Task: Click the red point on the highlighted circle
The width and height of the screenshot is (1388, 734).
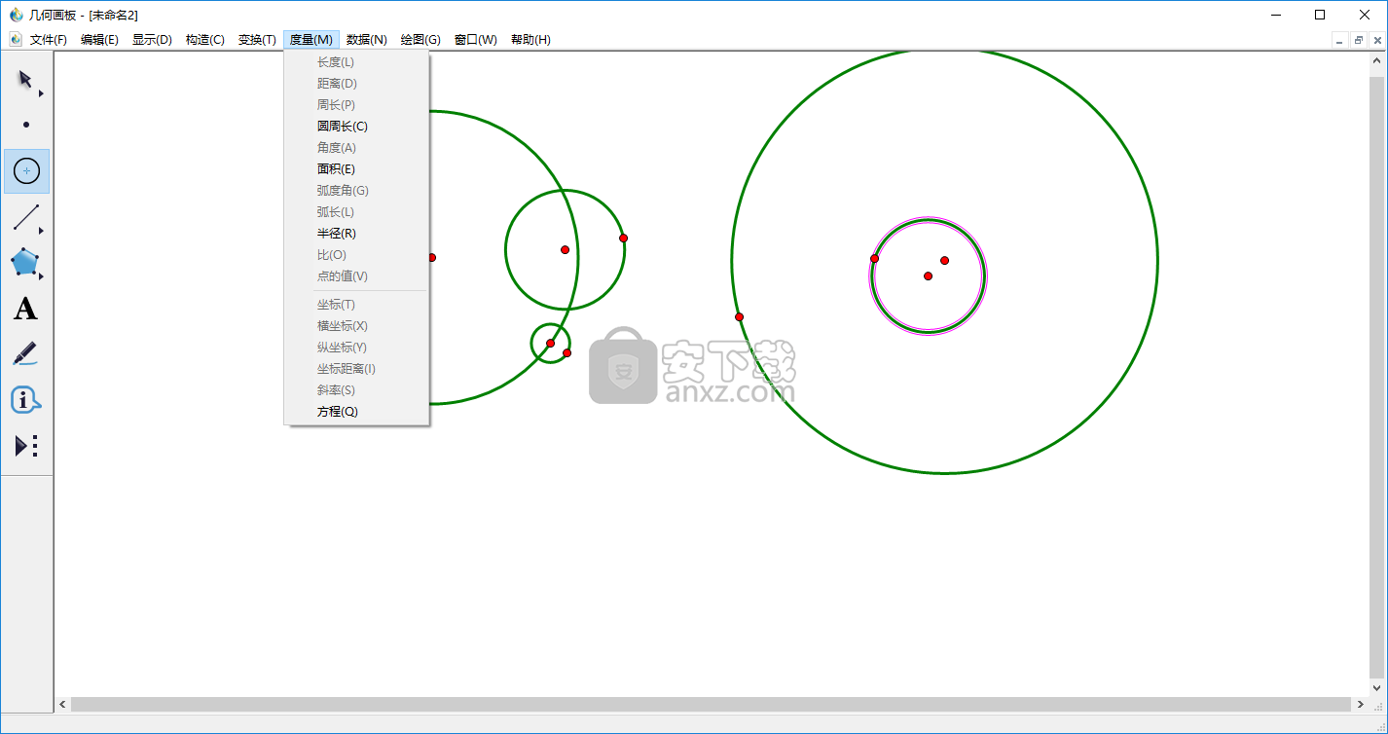Action: pos(874,259)
